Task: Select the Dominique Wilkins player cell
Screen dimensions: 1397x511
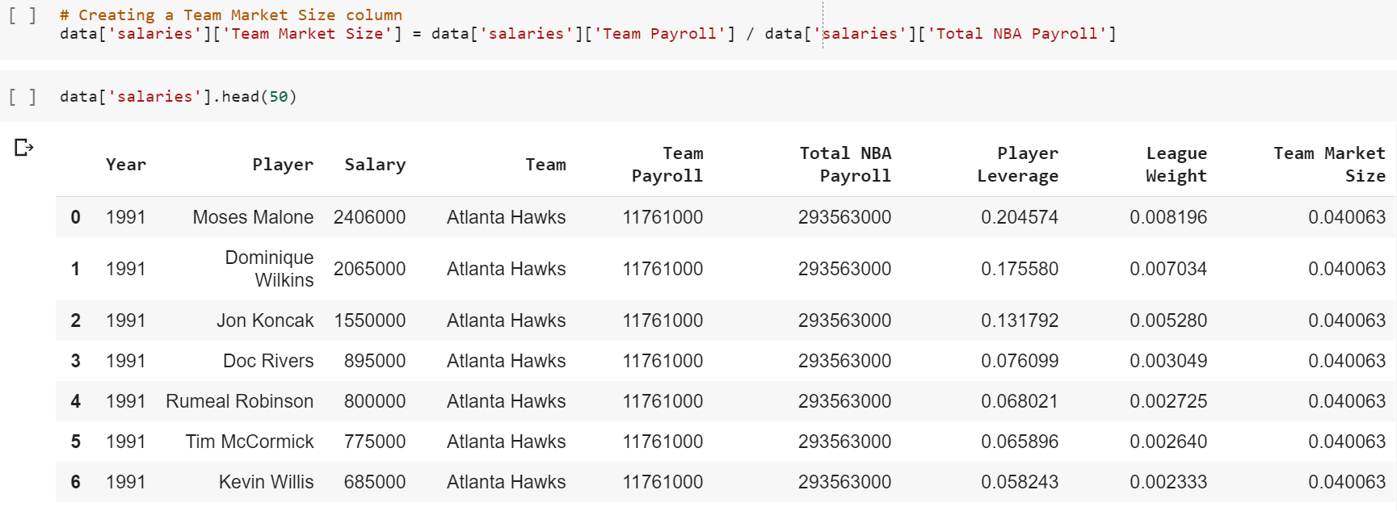Action: pyautogui.click(x=269, y=269)
